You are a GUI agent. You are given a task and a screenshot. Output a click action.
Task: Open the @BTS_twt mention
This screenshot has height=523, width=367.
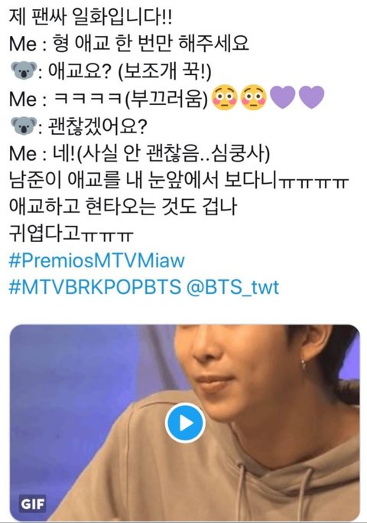click(x=232, y=287)
